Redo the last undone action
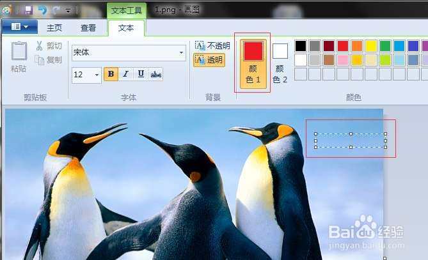 [56, 10]
